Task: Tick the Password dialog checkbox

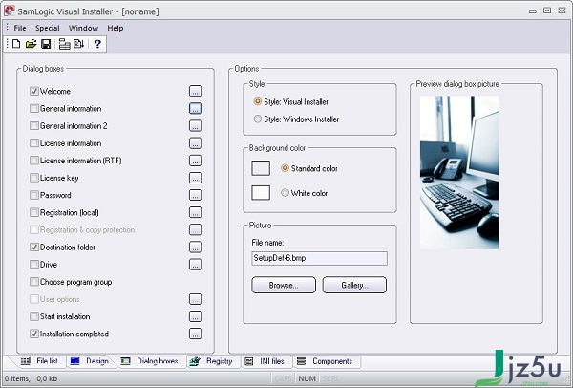Action: [x=34, y=195]
